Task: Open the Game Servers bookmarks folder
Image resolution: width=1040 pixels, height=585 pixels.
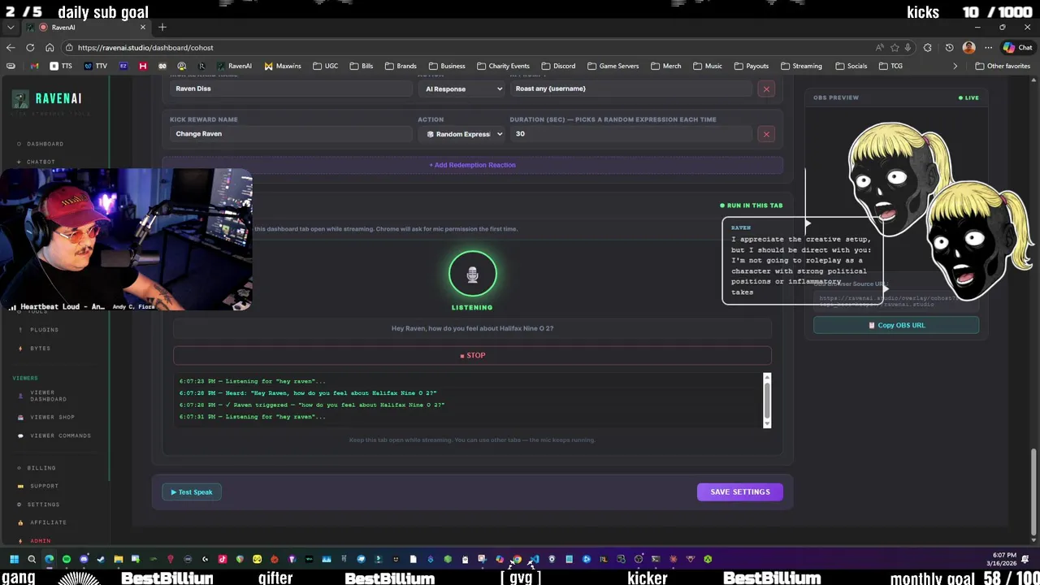Action: 613,66
